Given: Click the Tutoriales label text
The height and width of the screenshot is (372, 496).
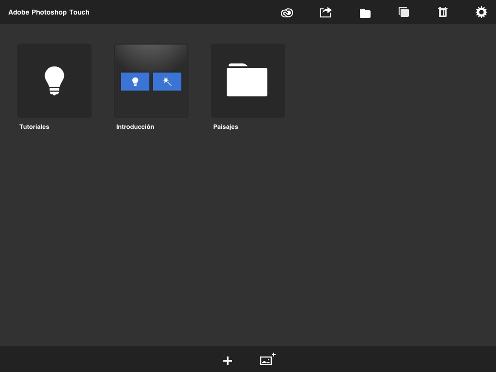Looking at the screenshot, I should tap(34, 127).
